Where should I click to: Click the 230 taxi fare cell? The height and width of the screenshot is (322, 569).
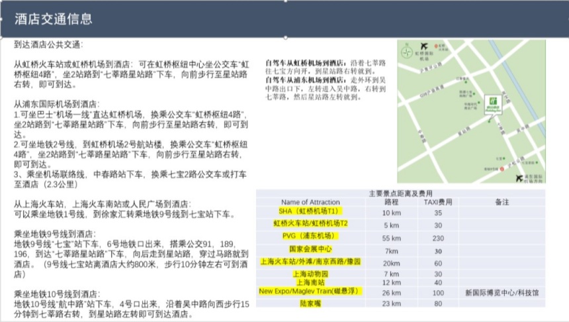click(437, 238)
